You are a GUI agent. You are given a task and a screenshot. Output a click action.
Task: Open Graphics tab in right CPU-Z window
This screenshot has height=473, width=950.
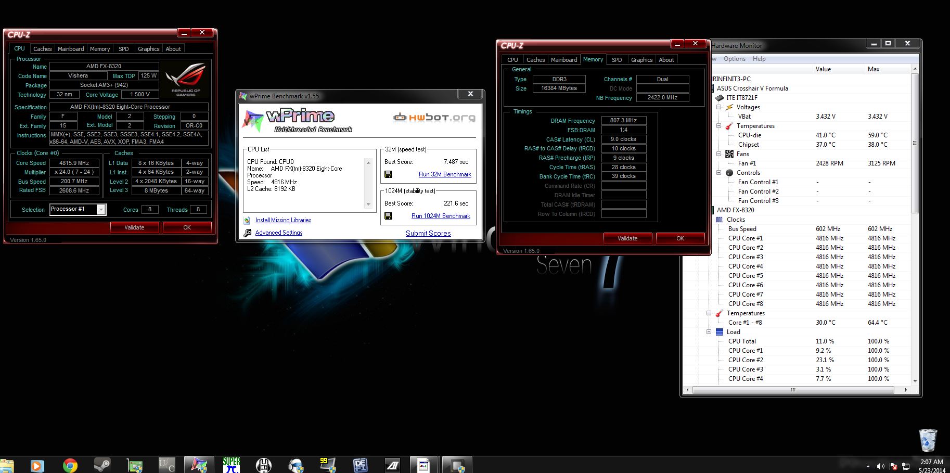click(641, 60)
